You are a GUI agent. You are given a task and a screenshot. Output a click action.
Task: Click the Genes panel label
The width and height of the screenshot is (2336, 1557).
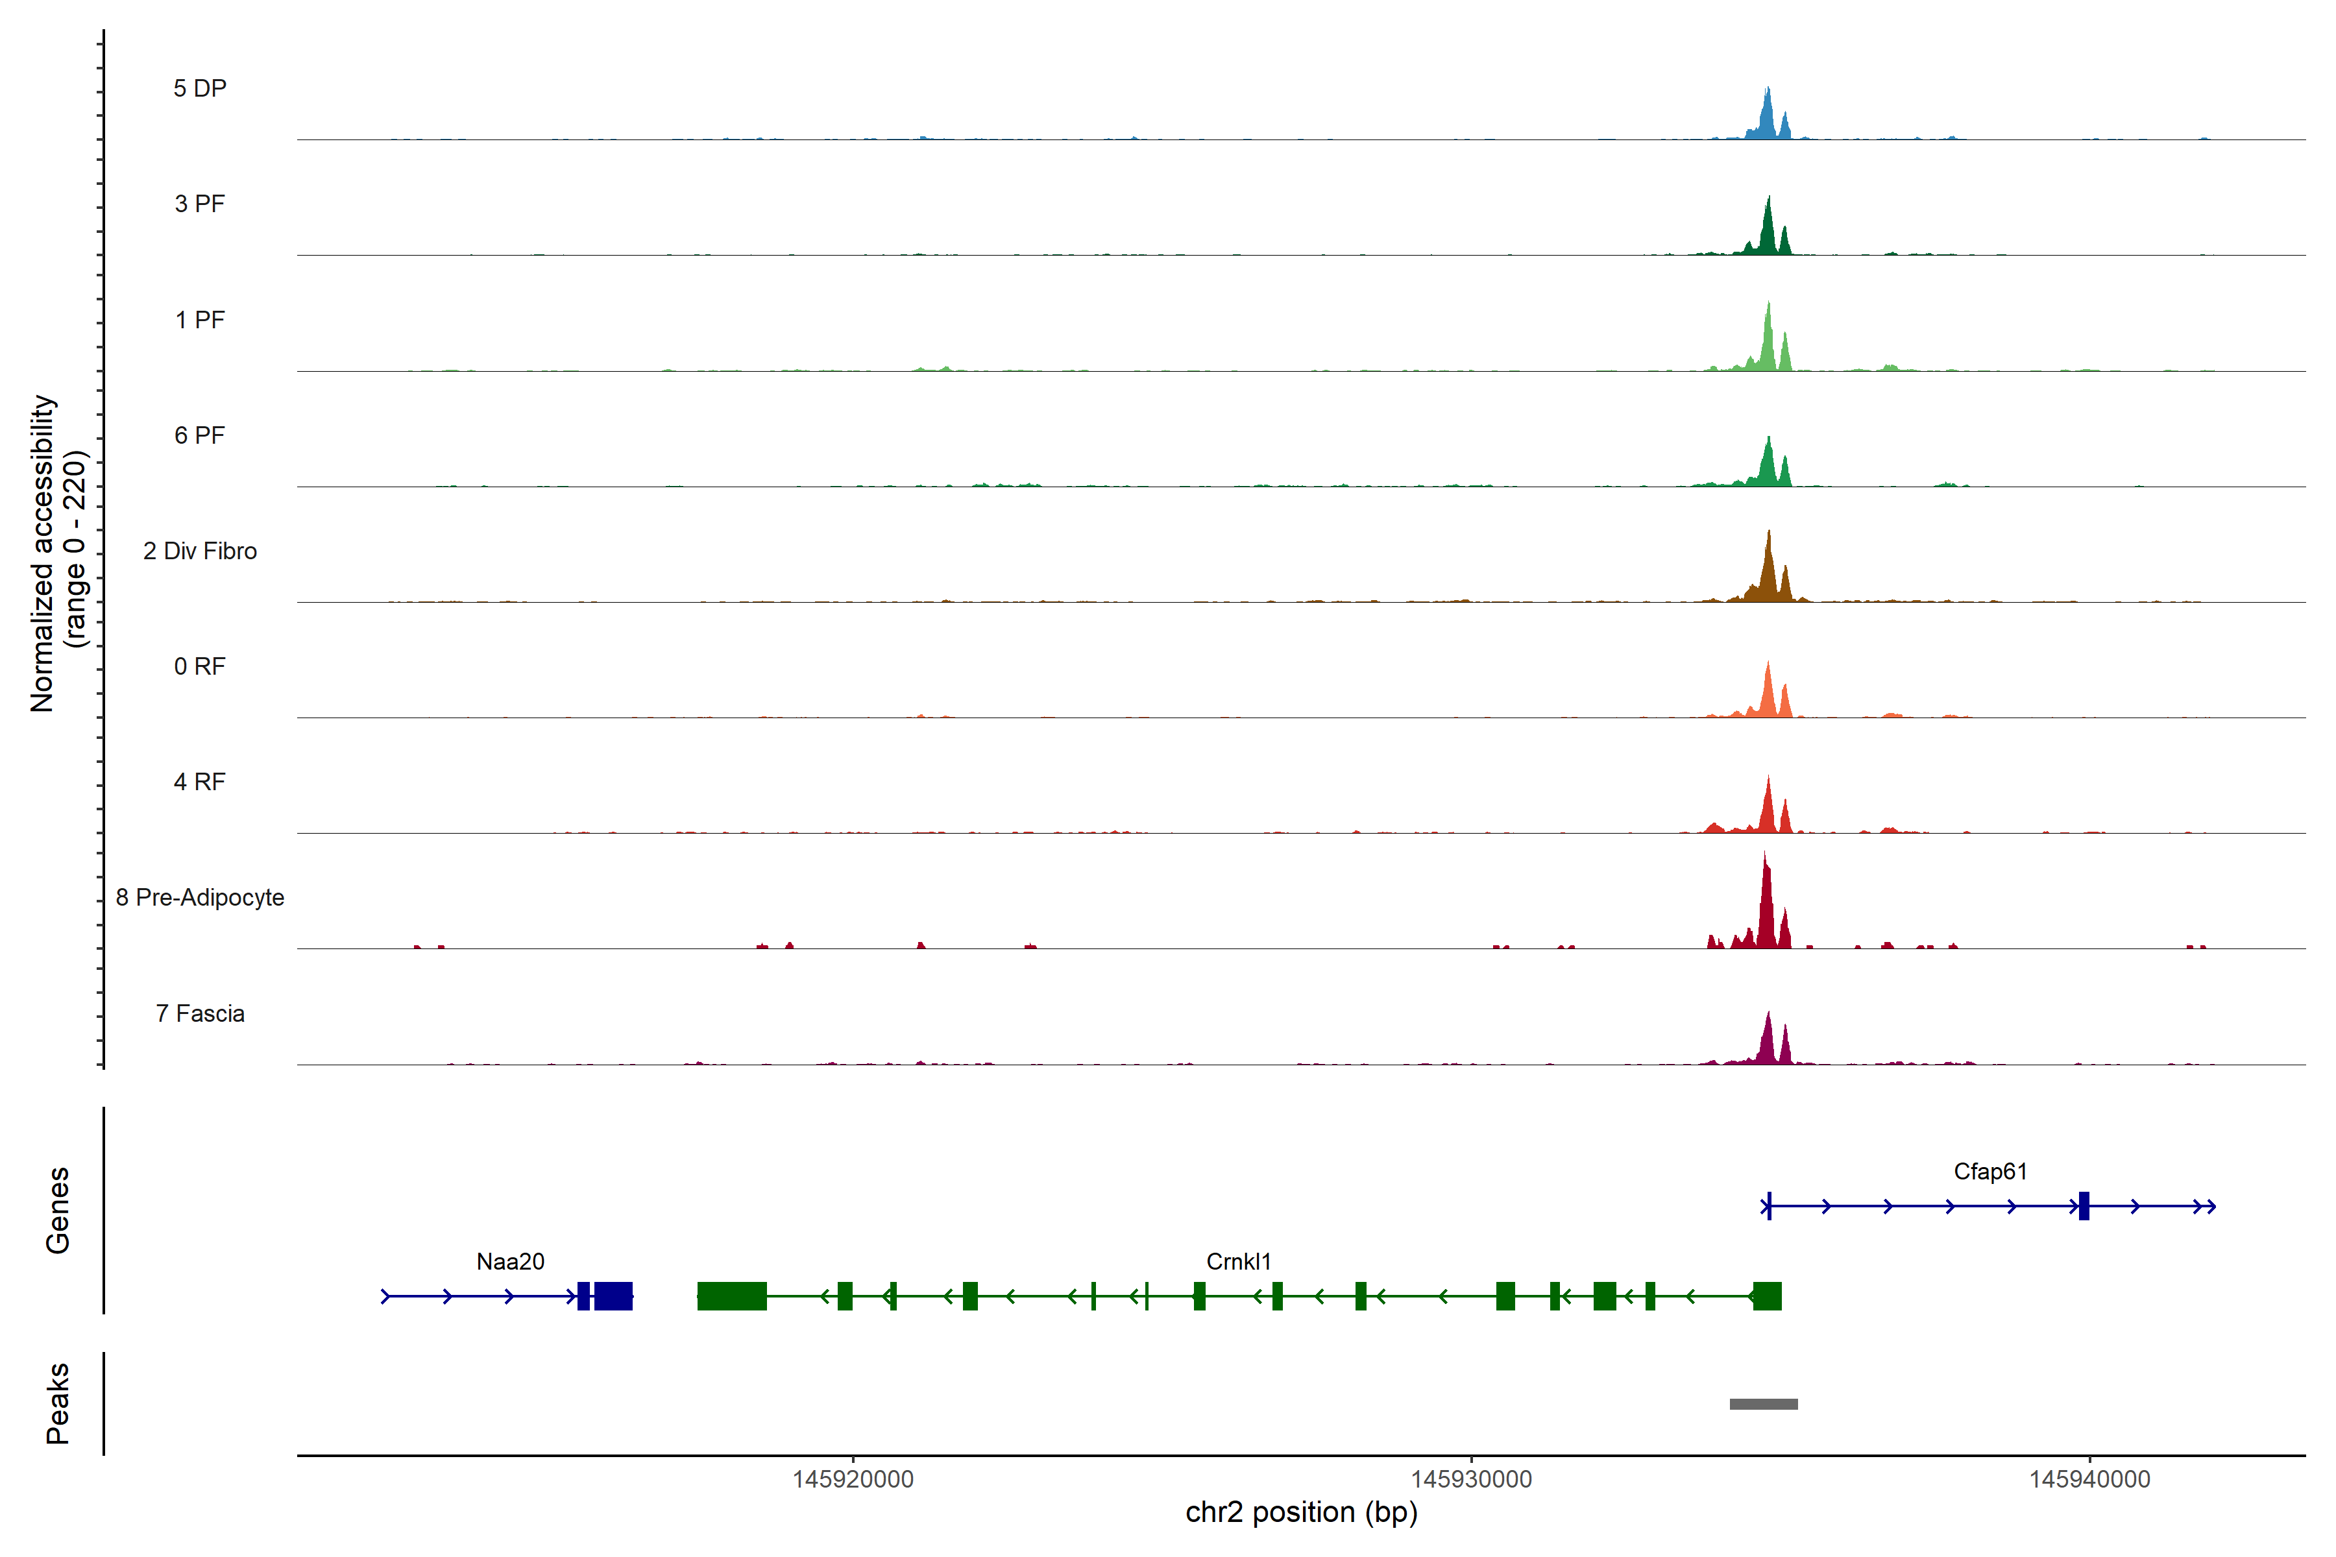pos(58,1209)
